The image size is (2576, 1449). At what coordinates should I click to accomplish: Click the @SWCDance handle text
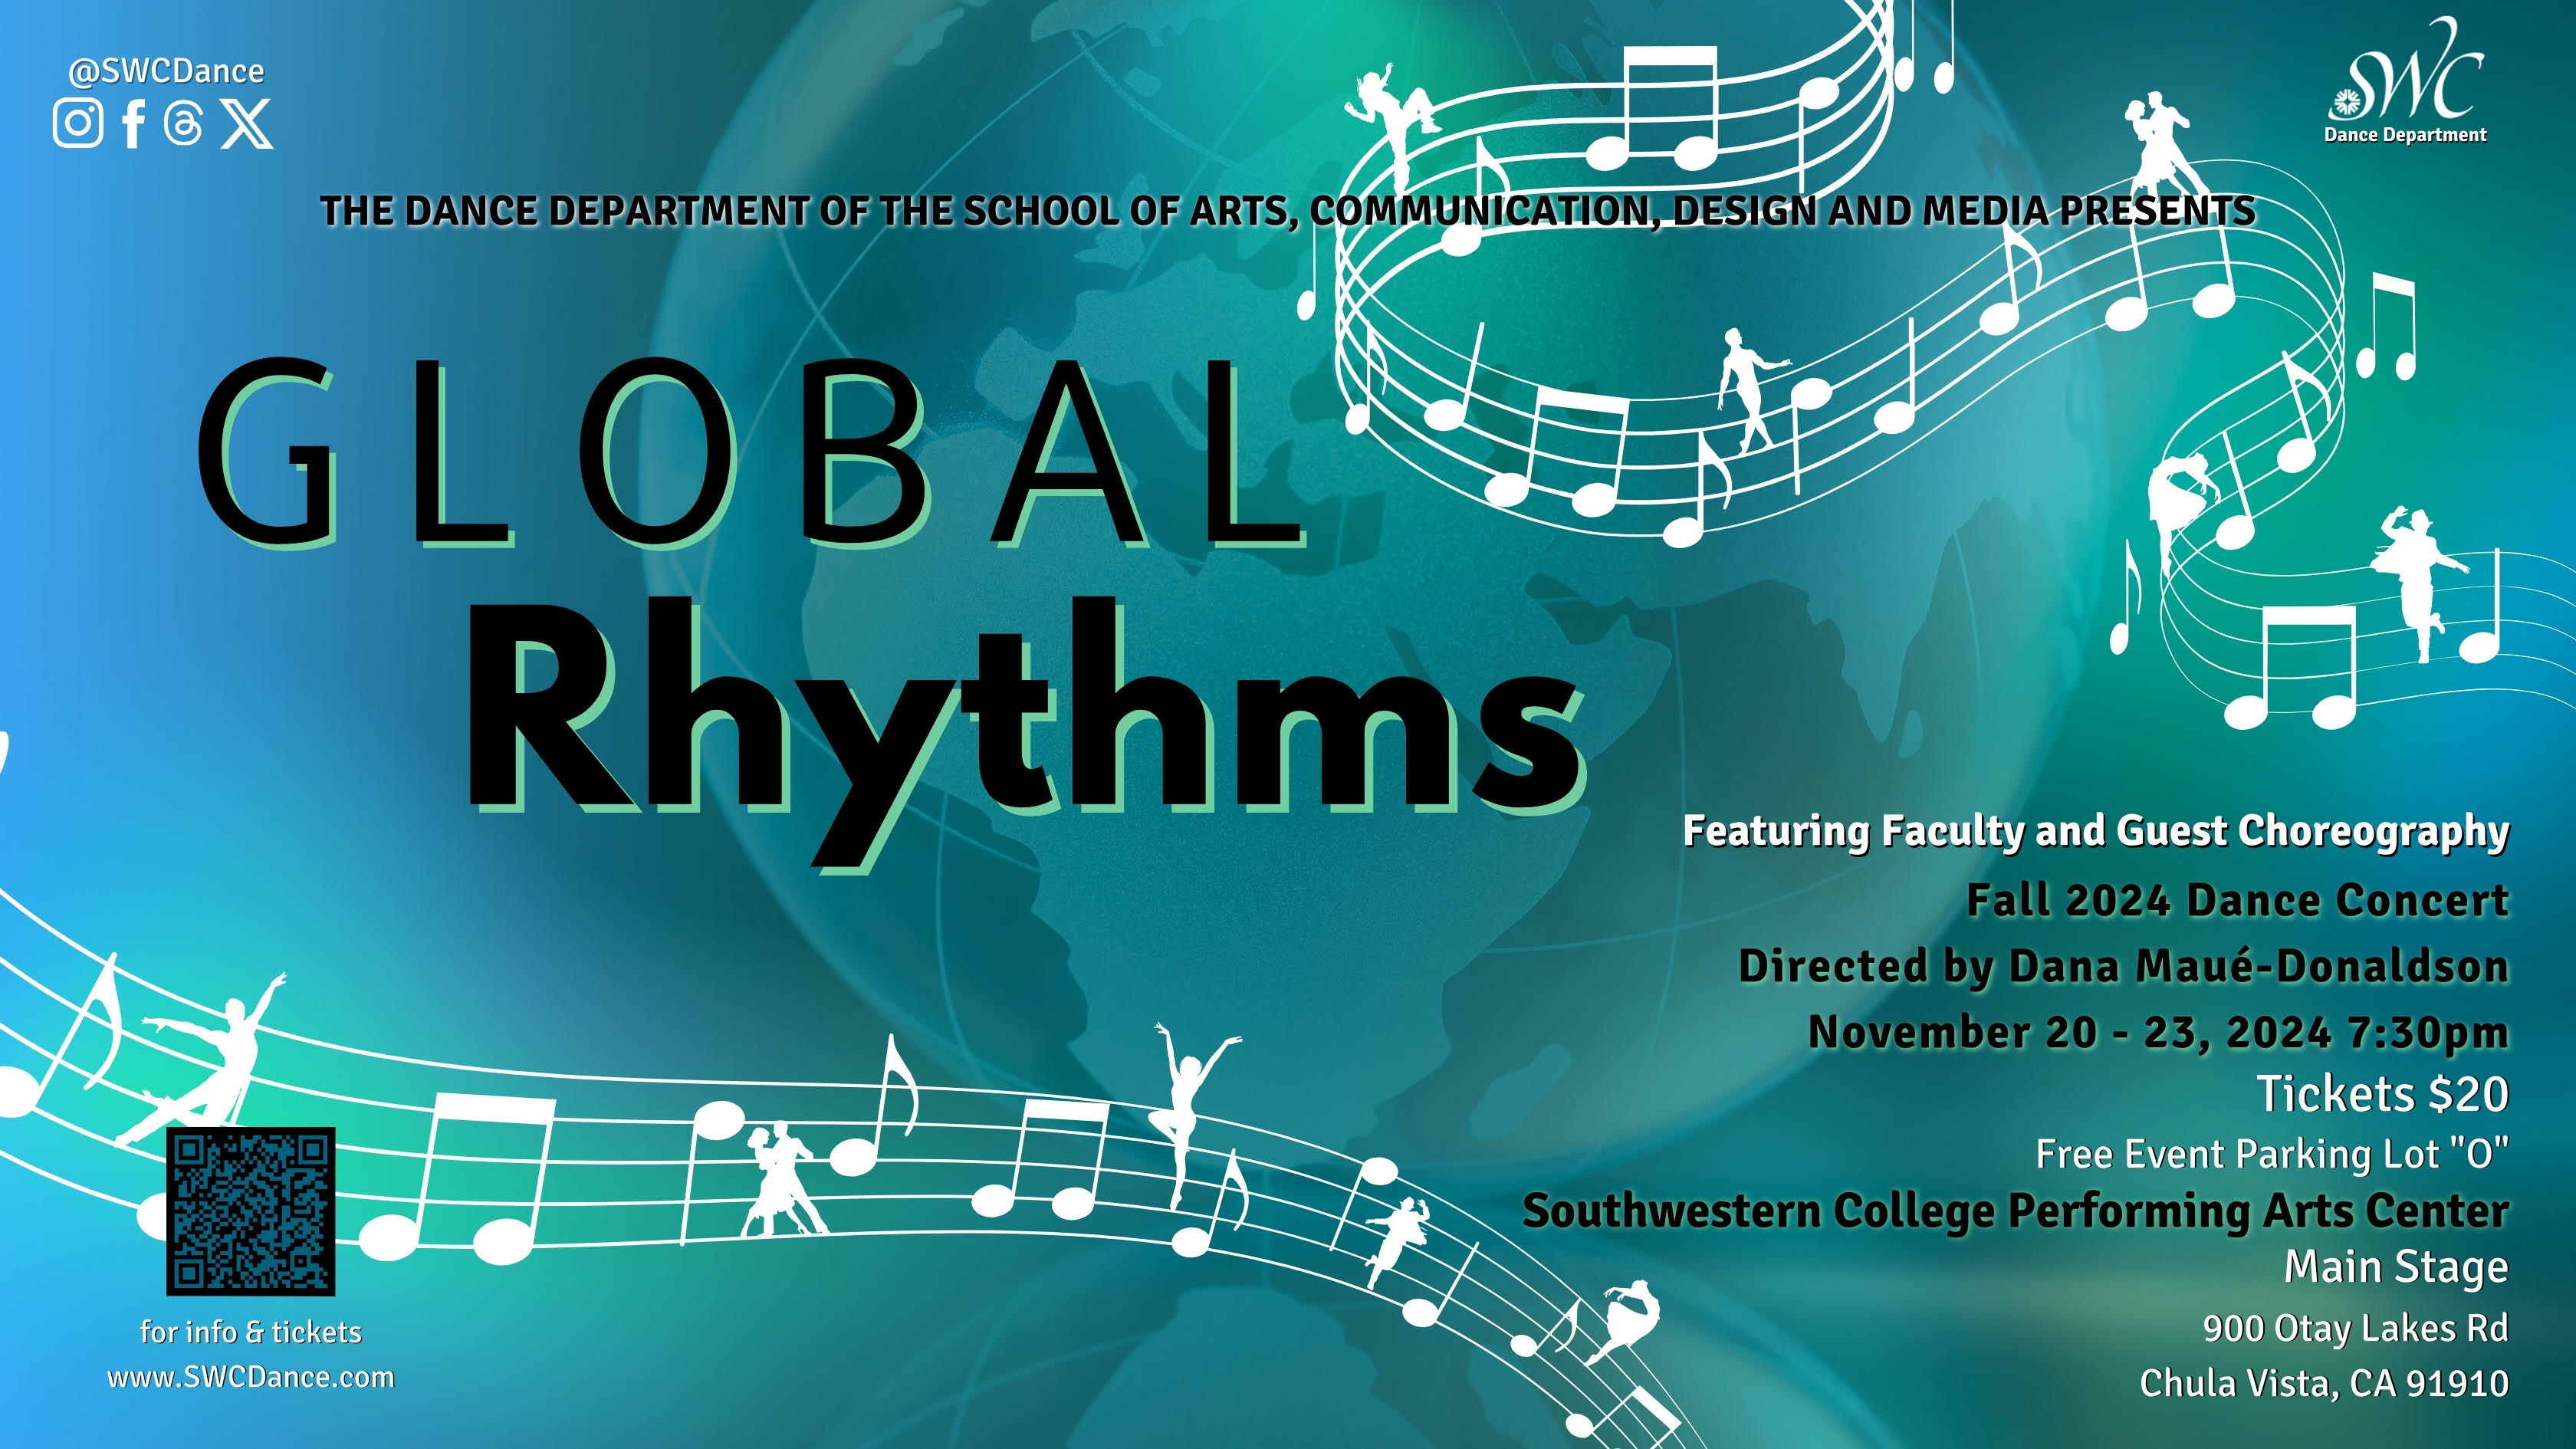click(166, 71)
